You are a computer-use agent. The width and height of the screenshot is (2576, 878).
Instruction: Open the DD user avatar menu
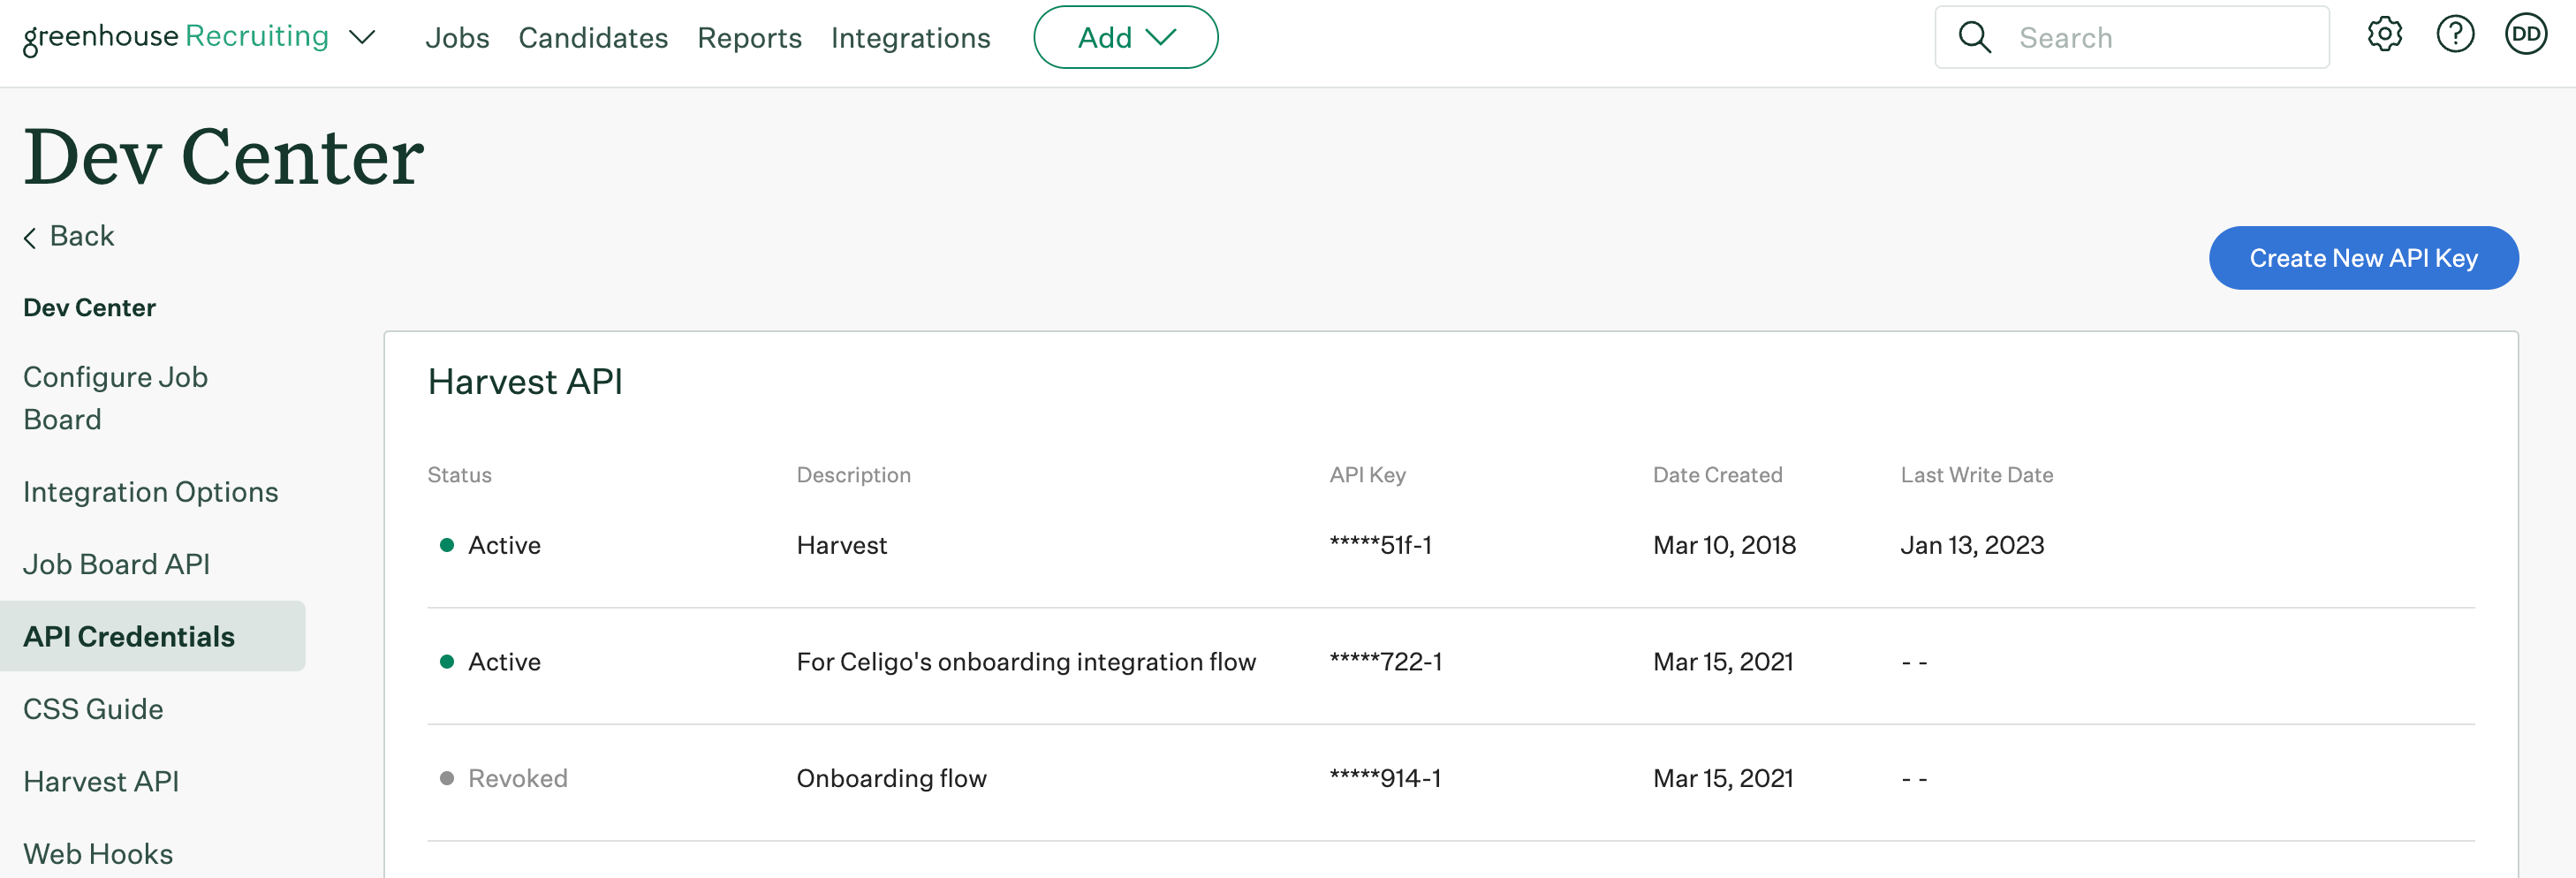(2525, 35)
